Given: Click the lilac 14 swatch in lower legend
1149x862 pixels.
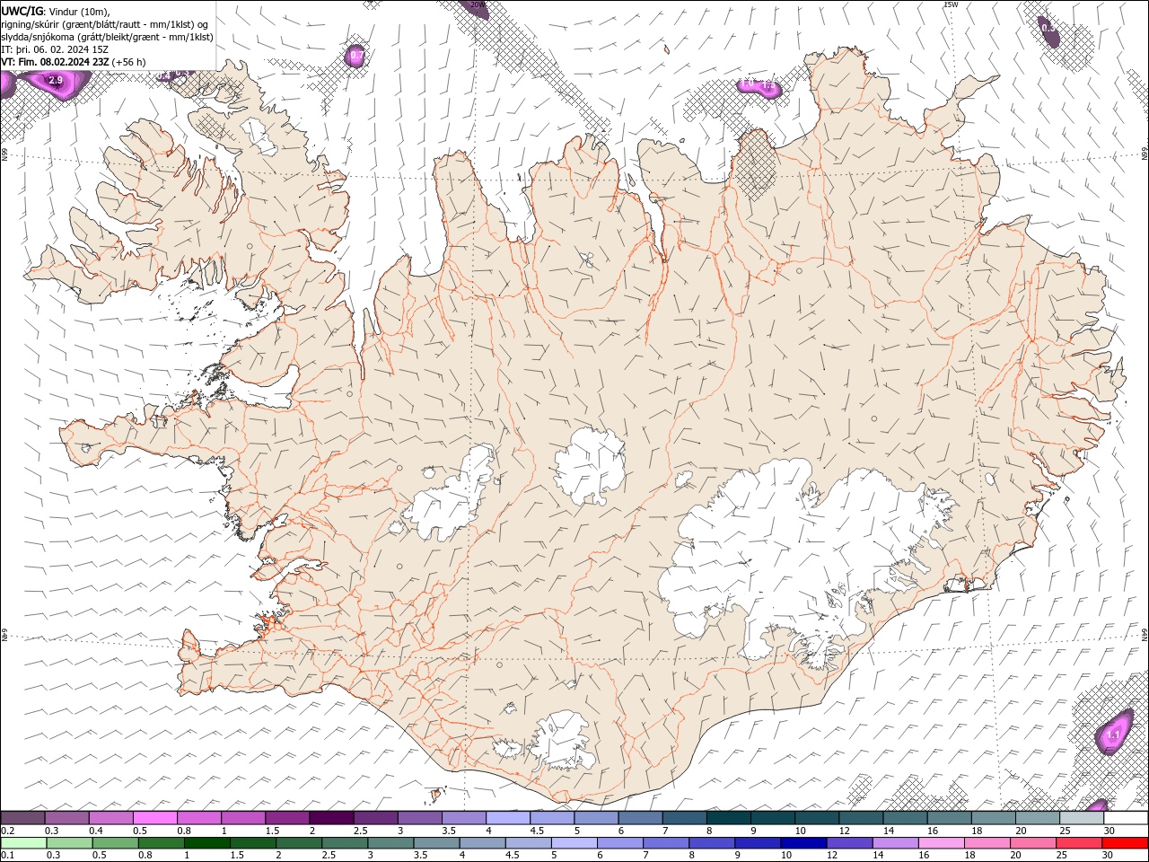Looking at the screenshot, I should point(894,843).
